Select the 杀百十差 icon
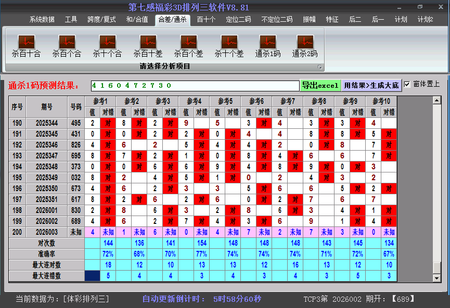This screenshot has width=450, height=308. point(147,44)
